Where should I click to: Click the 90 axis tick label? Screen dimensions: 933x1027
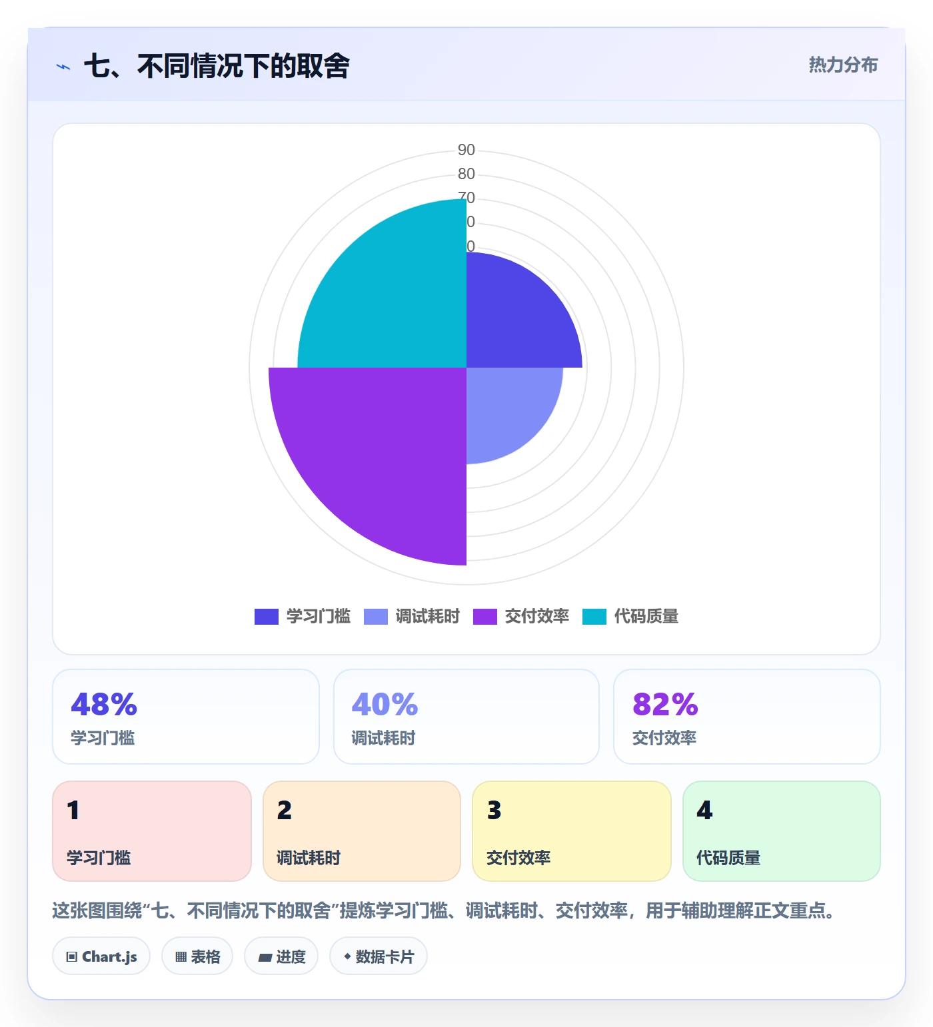tap(467, 150)
